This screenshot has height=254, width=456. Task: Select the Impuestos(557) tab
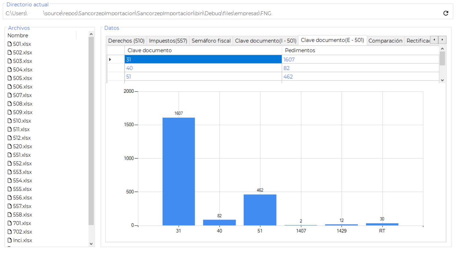point(168,41)
